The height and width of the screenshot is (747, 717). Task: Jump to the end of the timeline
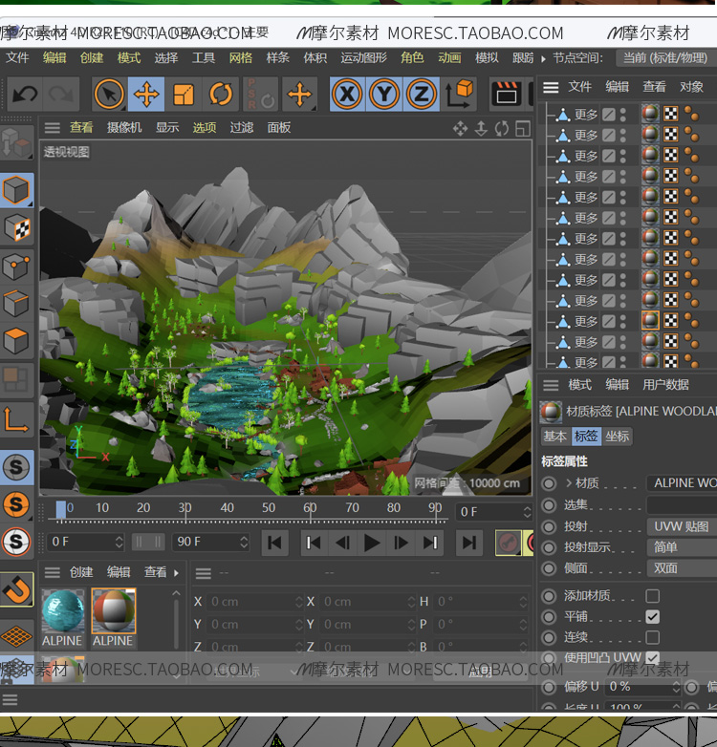click(x=468, y=543)
